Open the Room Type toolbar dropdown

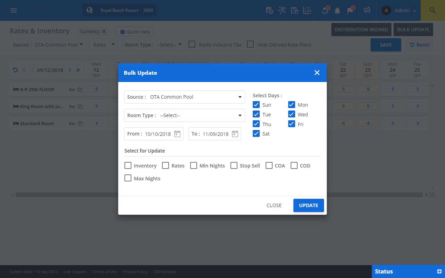click(x=153, y=45)
